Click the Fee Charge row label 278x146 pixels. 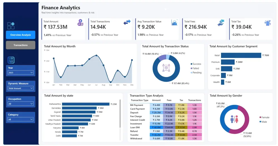click(136, 116)
